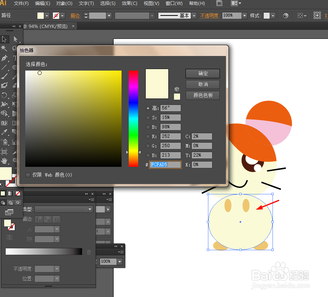Open the 对象(O) menu

pos(64,3)
